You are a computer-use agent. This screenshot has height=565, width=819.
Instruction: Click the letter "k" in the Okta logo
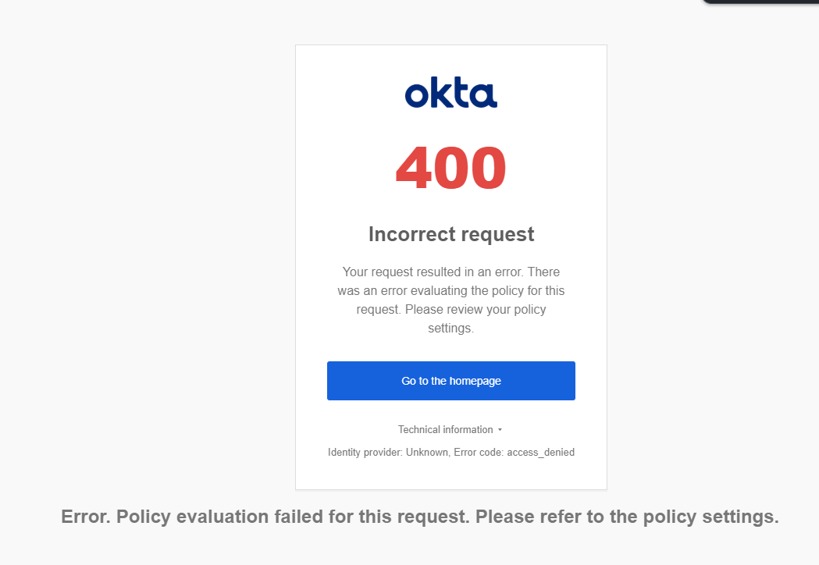(438, 94)
